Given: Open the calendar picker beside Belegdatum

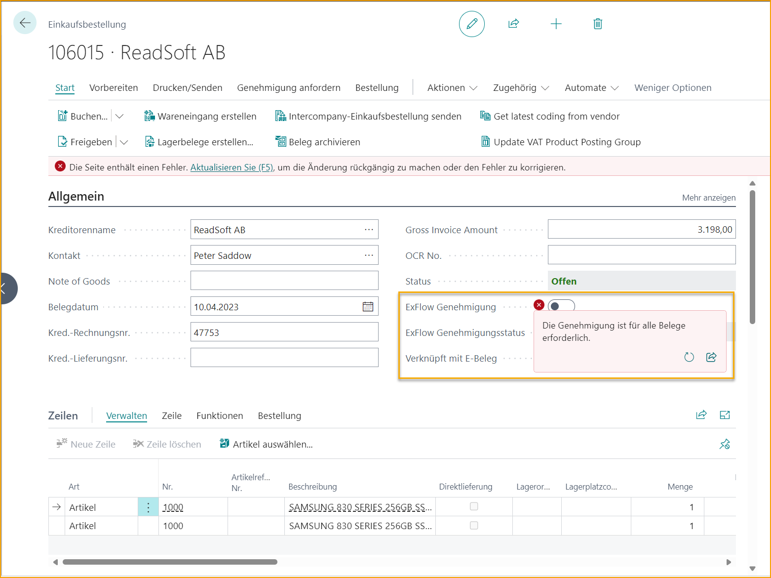Looking at the screenshot, I should (x=368, y=306).
